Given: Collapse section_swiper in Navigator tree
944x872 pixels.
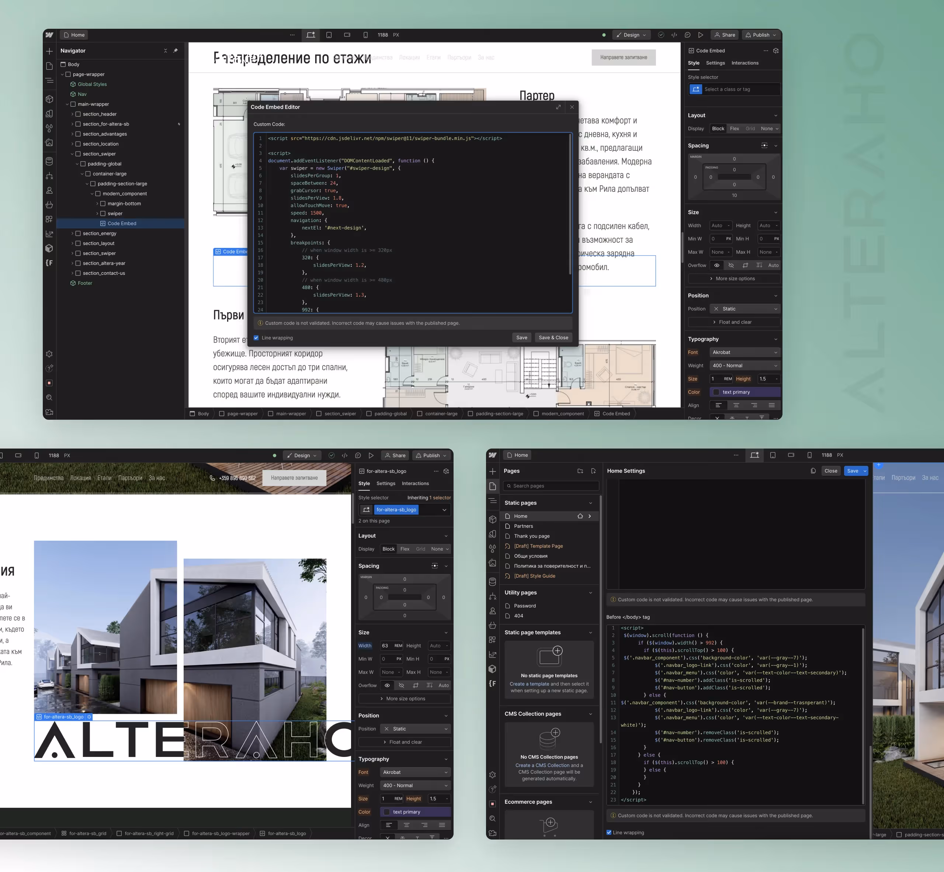Looking at the screenshot, I should tap(72, 154).
